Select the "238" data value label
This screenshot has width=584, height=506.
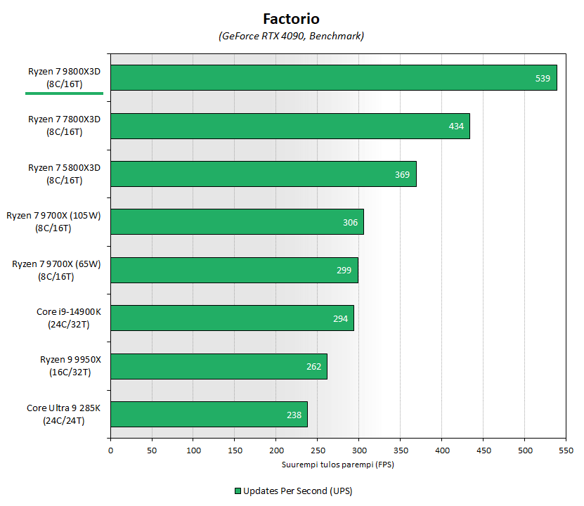294,415
